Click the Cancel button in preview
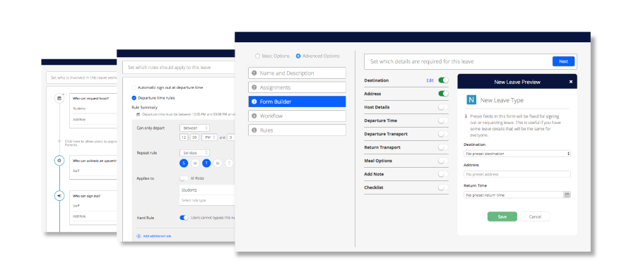This screenshot has height=277, width=636. (535, 217)
